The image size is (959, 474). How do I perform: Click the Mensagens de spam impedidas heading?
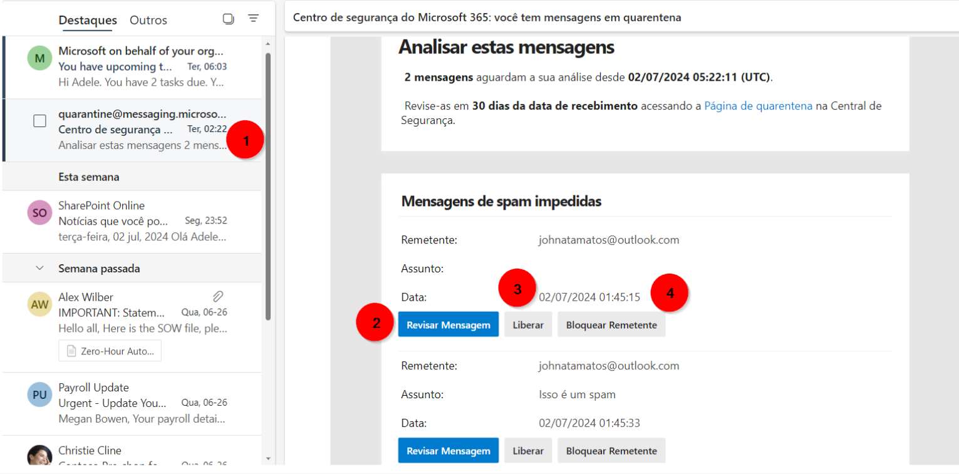tap(501, 201)
